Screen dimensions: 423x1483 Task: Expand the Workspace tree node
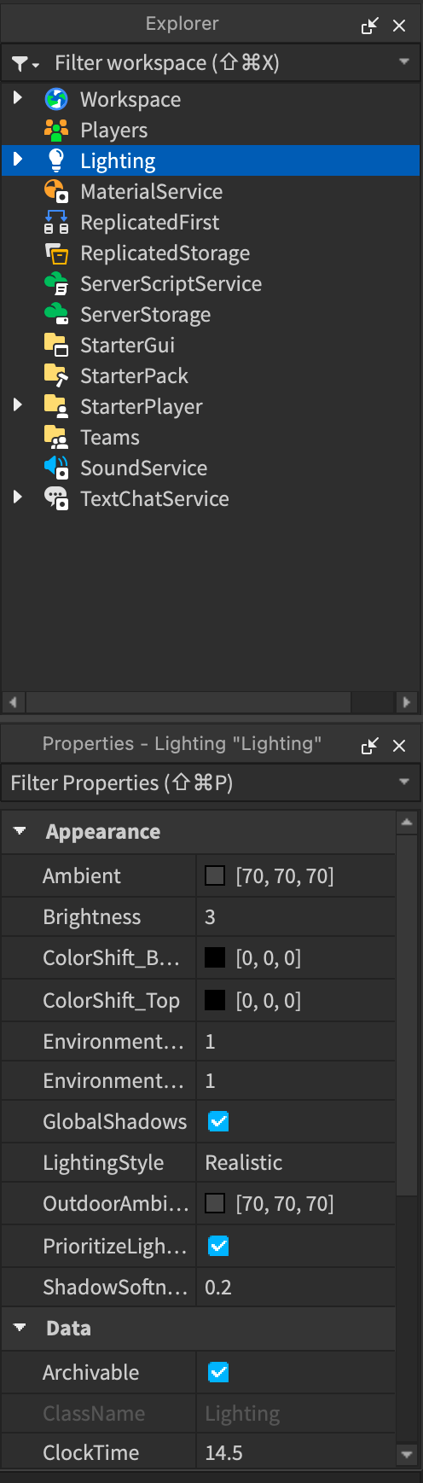[18, 99]
